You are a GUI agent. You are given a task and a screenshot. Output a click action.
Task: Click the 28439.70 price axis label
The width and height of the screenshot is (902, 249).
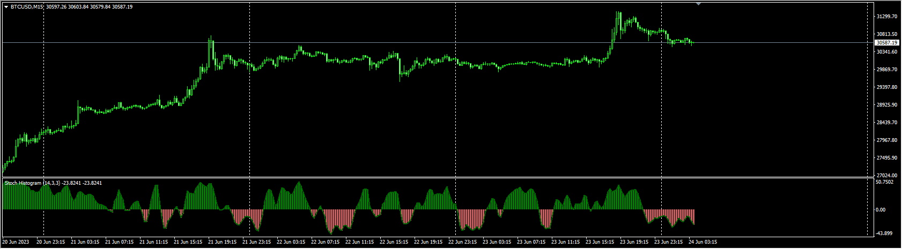click(886, 123)
